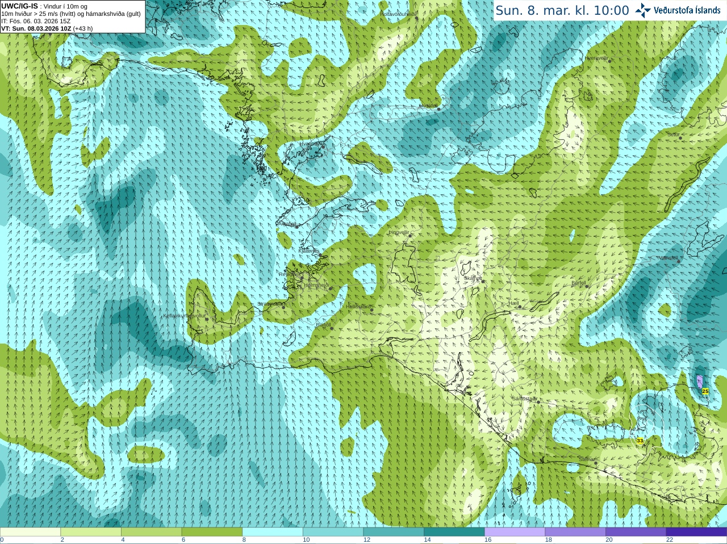Select the 16–18 m/s legend color
This screenshot has height=544, width=727.
coord(515,532)
